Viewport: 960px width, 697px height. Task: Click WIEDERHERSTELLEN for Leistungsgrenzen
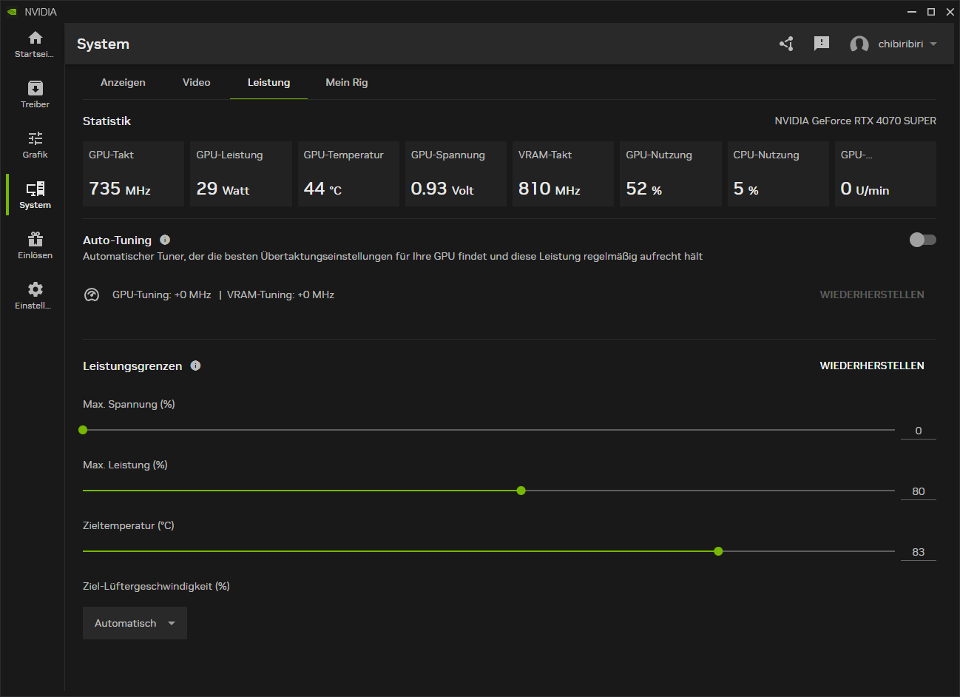click(x=871, y=365)
